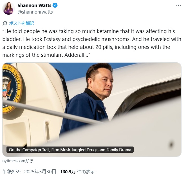Click the 160.9万 view count
This screenshot has height=177, width=186.
pyautogui.click(x=68, y=172)
